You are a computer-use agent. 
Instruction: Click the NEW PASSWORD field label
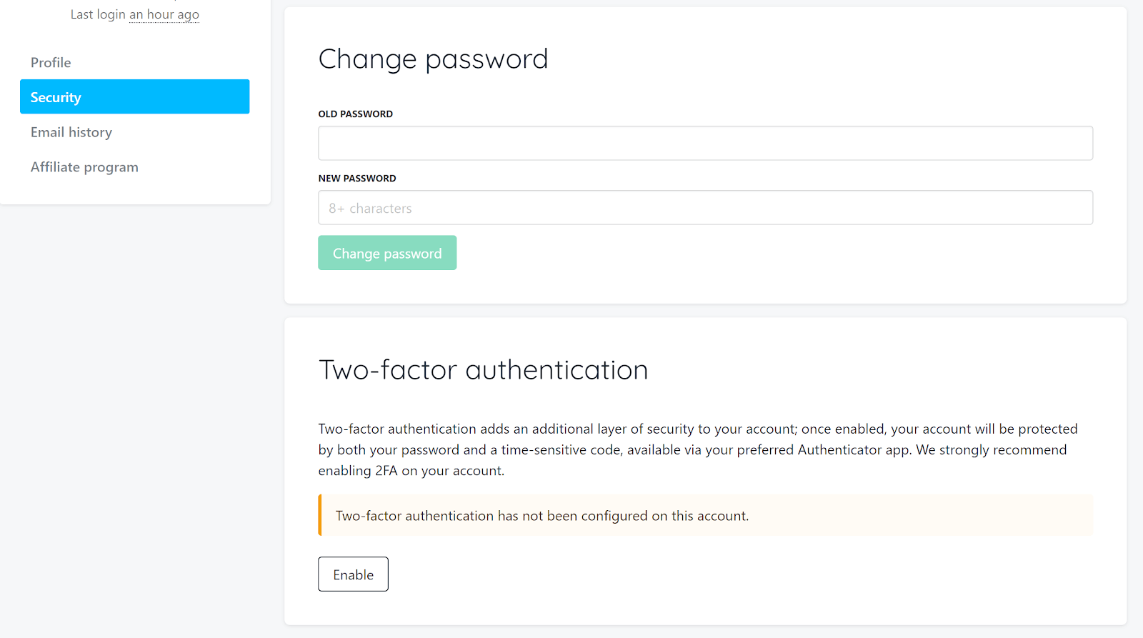point(357,179)
